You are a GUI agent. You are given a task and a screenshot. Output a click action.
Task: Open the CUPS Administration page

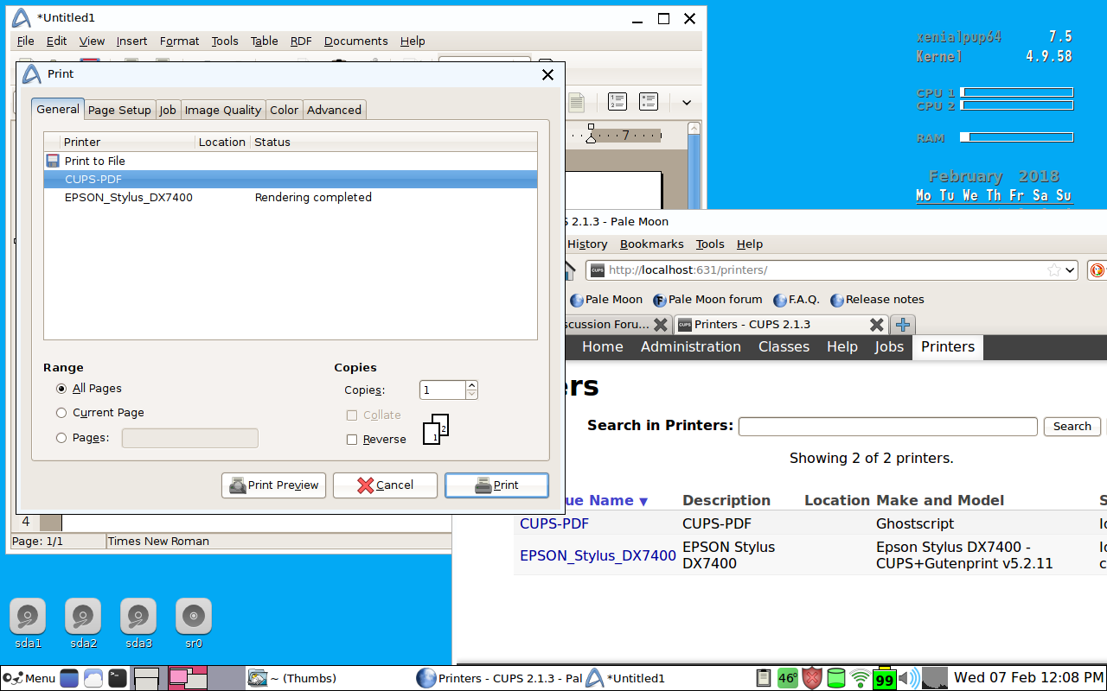click(691, 347)
